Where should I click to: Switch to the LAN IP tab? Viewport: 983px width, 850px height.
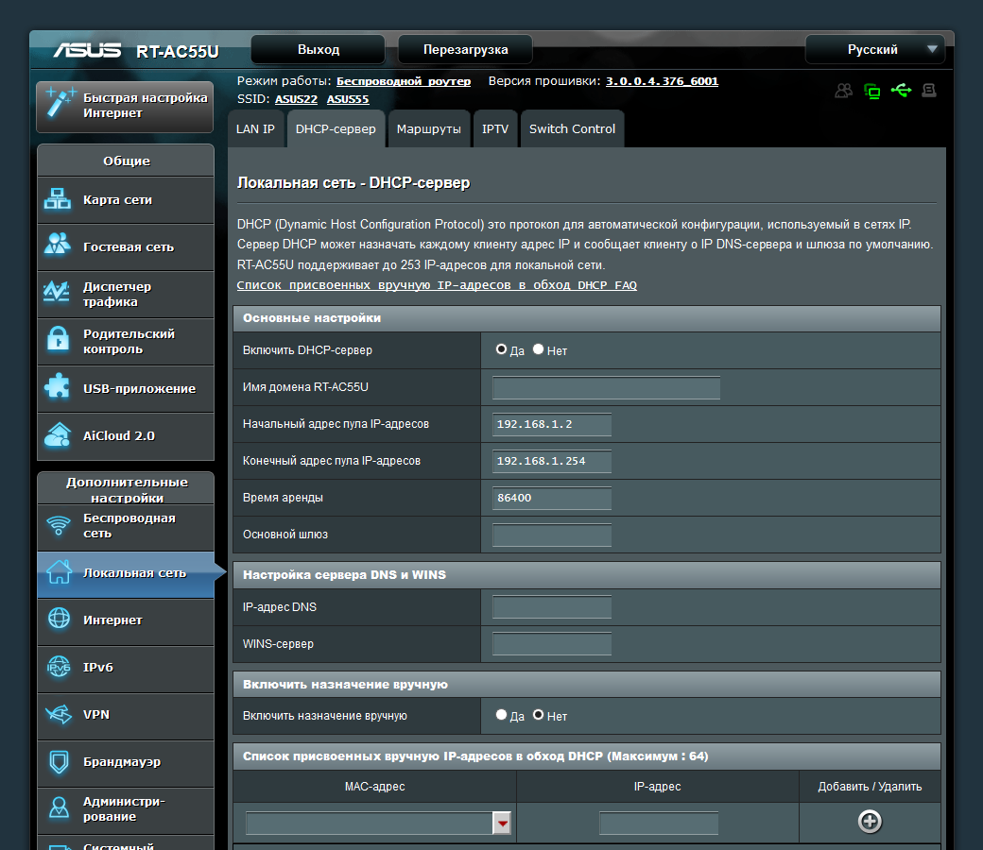pyautogui.click(x=255, y=129)
